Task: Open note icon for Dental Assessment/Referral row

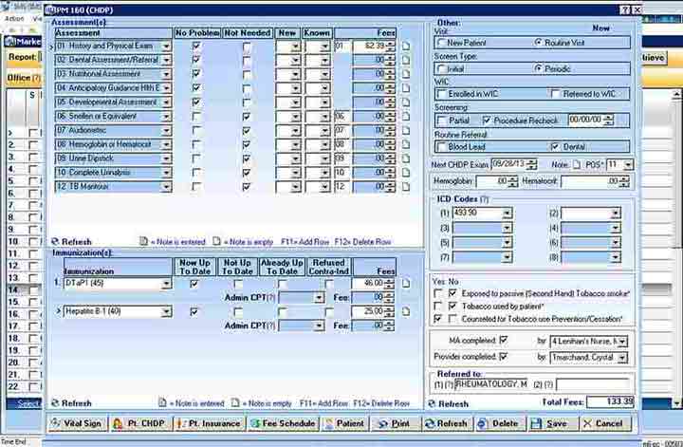Action: tap(406, 60)
